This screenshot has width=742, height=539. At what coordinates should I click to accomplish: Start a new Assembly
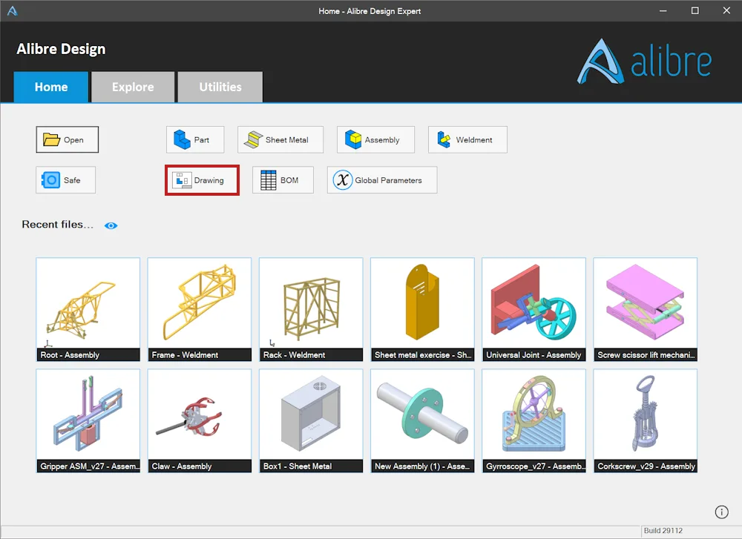point(375,139)
